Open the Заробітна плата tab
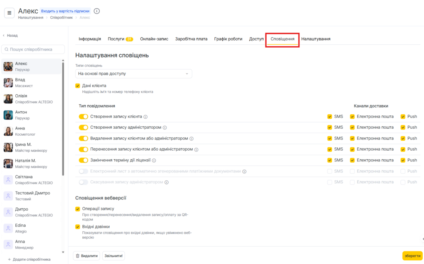Image resolution: width=424 pixels, height=264 pixels. click(x=191, y=39)
